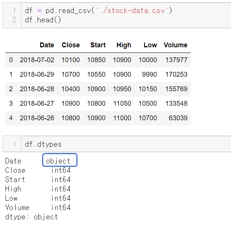Click date cell 2018-06-27
Image resolution: width=231 pixels, height=229 pixels.
(x=37, y=104)
